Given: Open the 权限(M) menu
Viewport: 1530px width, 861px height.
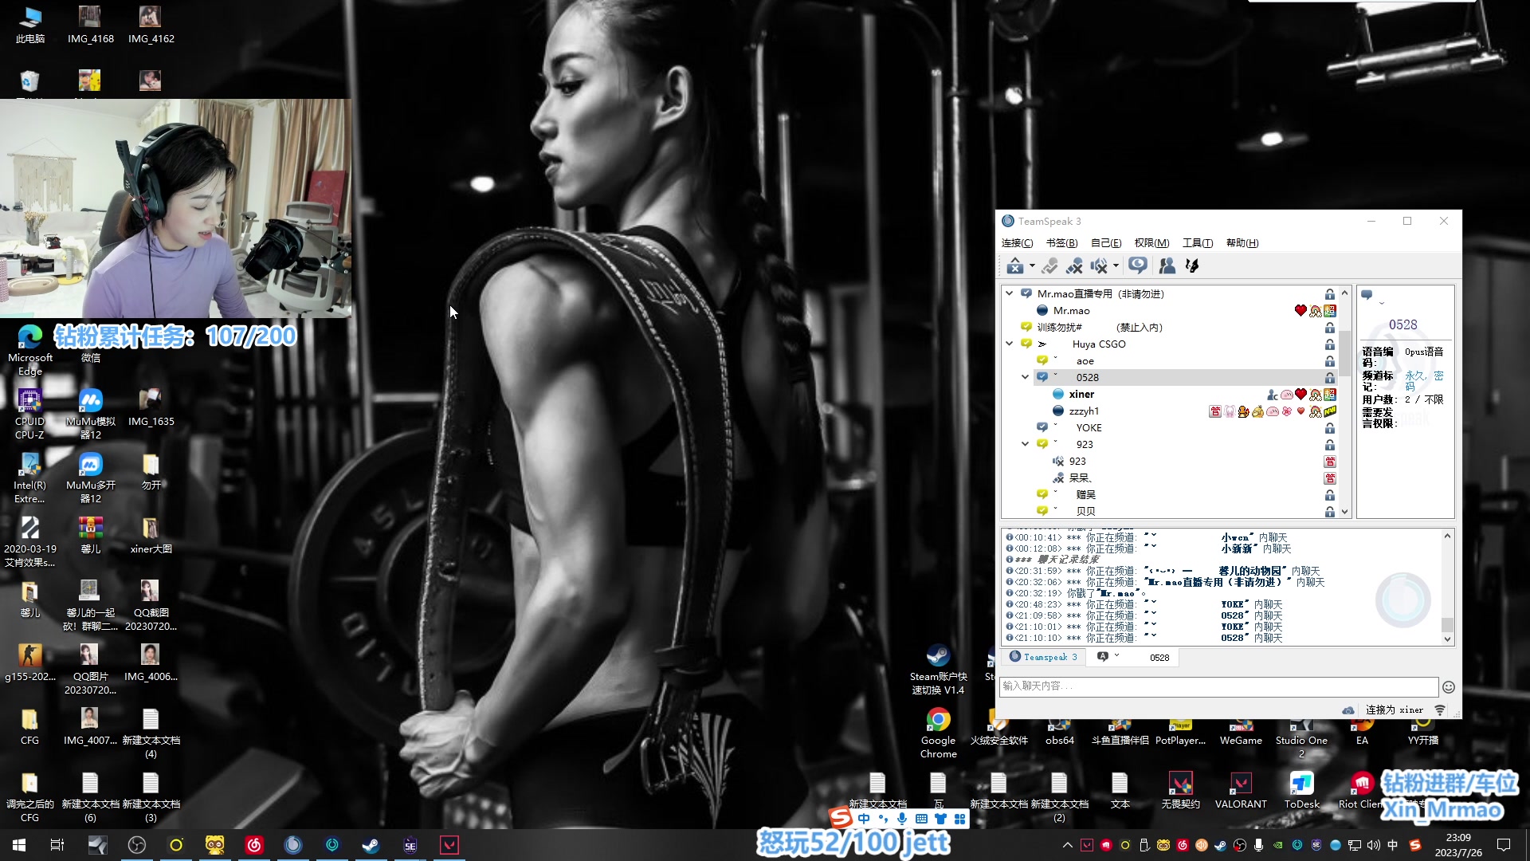Looking at the screenshot, I should coord(1151,243).
